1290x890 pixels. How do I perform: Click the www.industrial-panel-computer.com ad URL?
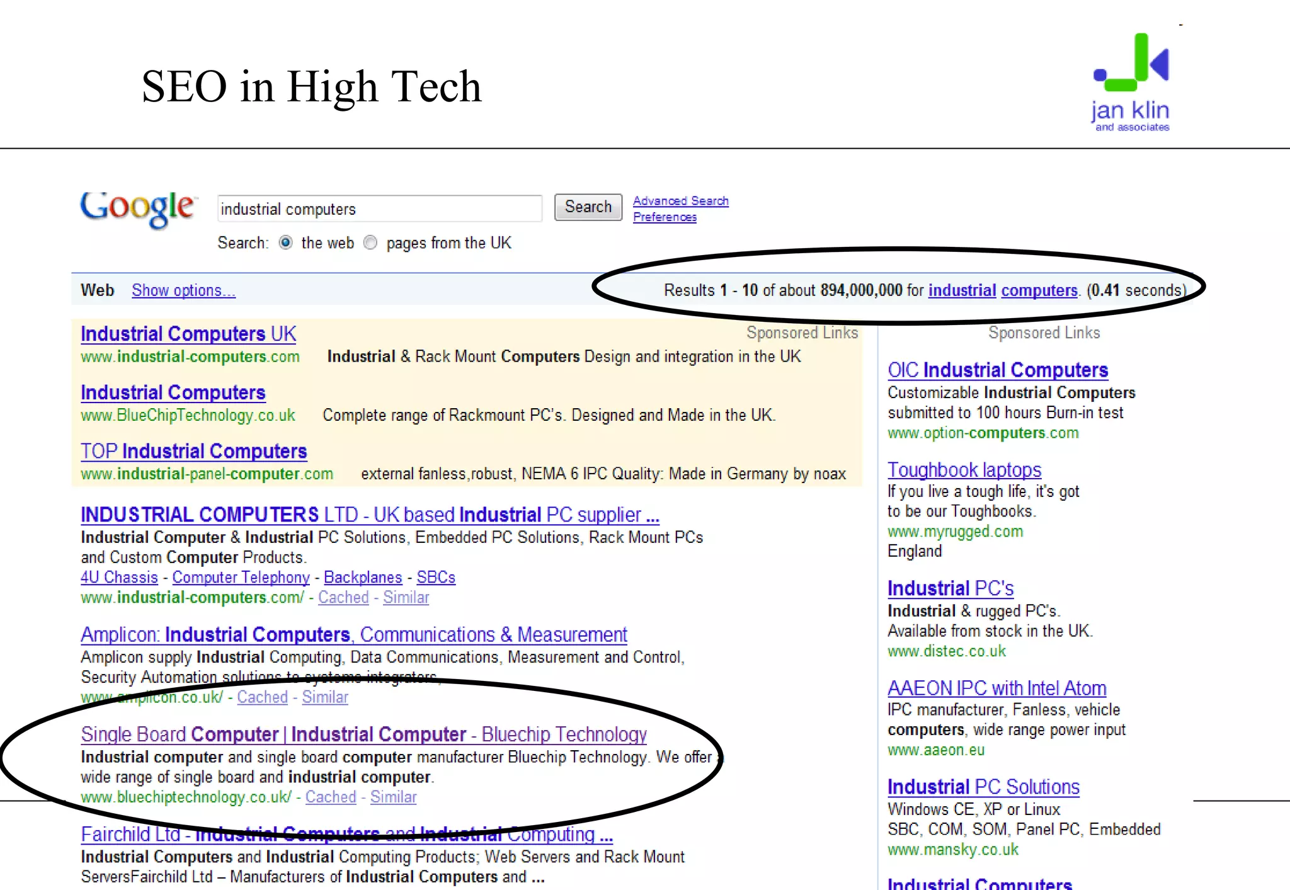pos(207,474)
